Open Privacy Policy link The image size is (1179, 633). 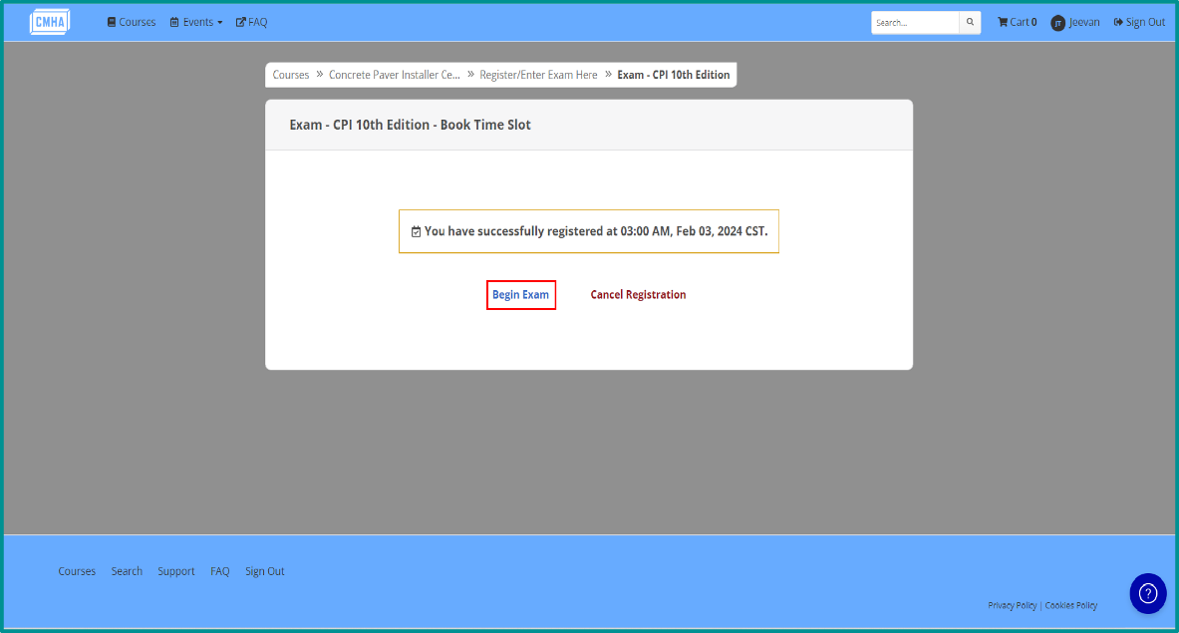click(1013, 605)
